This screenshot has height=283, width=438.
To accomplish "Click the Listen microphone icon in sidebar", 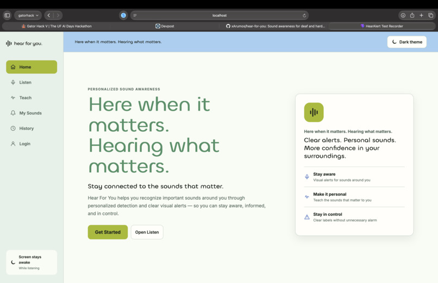I will tap(13, 82).
